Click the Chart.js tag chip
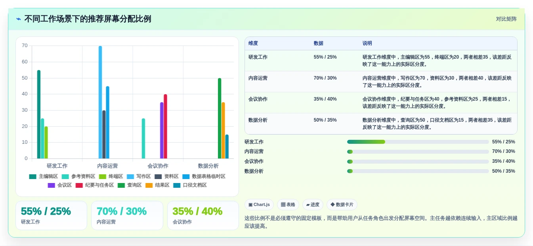 (259, 205)
